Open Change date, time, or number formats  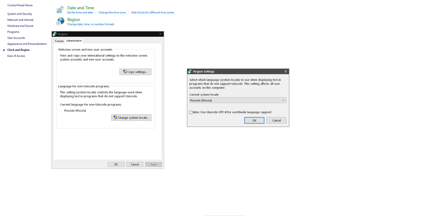91,24
